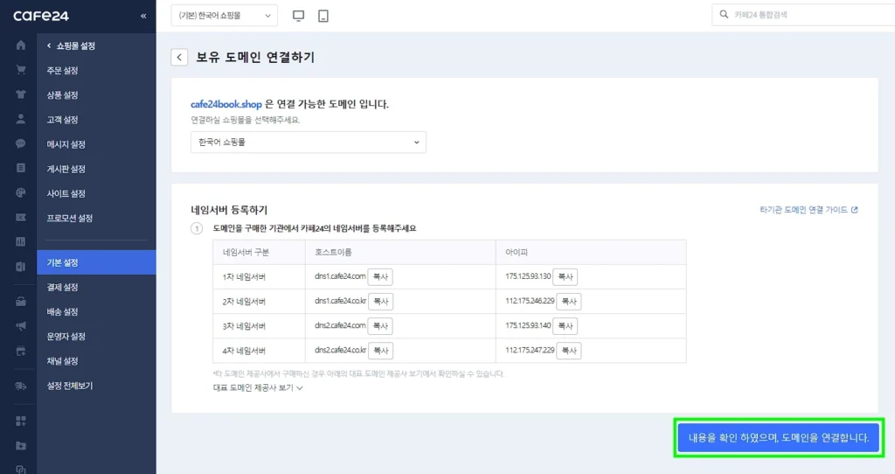Switch to desktop monitor preview icon
The height and width of the screenshot is (474, 895).
coord(298,16)
